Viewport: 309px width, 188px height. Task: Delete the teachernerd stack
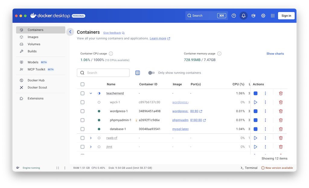coord(281,93)
